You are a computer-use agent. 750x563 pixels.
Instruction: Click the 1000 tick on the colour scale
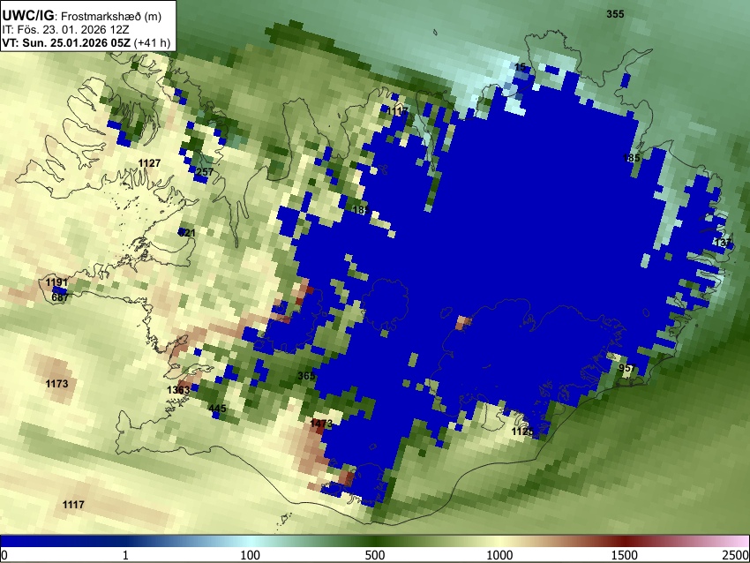[499, 555]
